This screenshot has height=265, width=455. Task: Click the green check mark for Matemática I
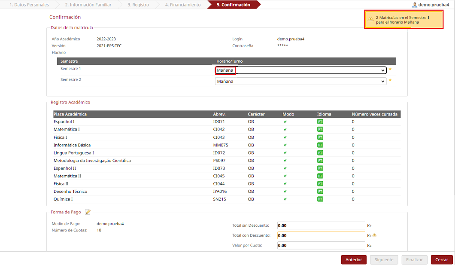[285, 130]
